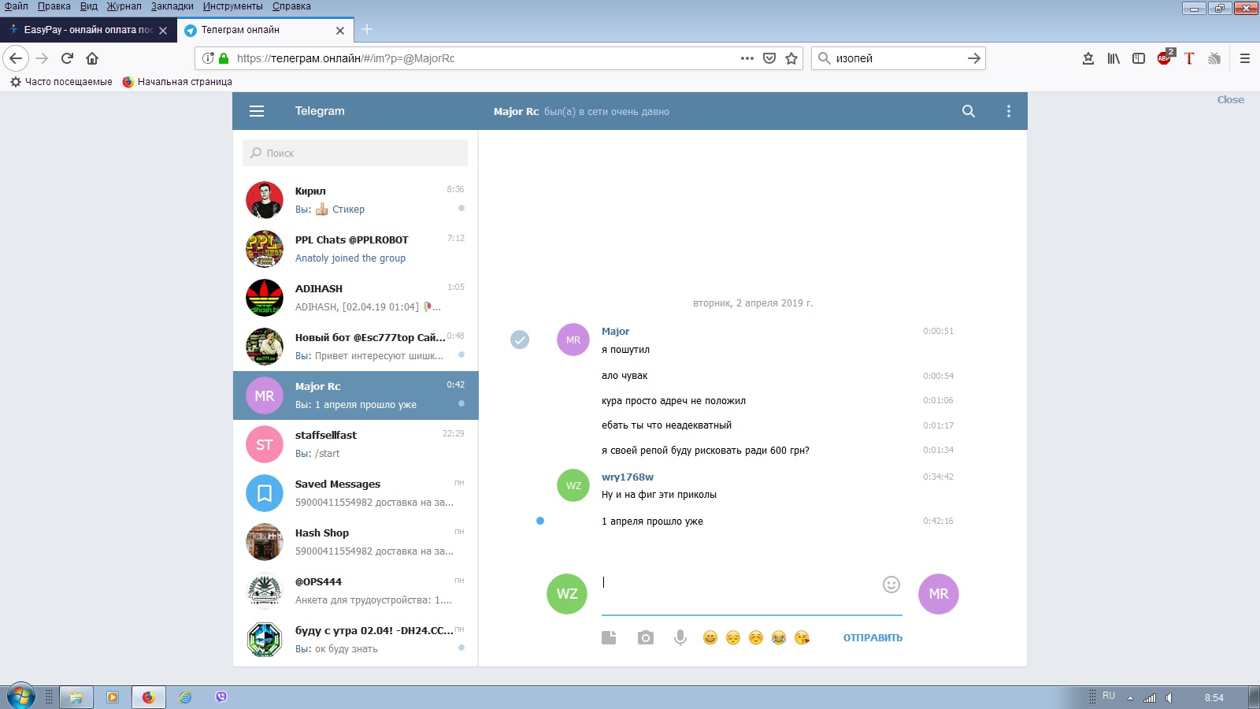Attach a file using the document icon
Screen dimensions: 1260x709
(609, 637)
